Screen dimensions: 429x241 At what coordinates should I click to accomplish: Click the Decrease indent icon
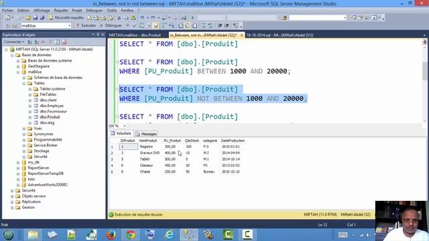[x=220, y=25]
